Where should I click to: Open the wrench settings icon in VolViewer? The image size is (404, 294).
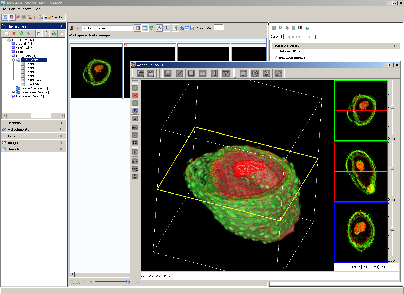[278, 73]
